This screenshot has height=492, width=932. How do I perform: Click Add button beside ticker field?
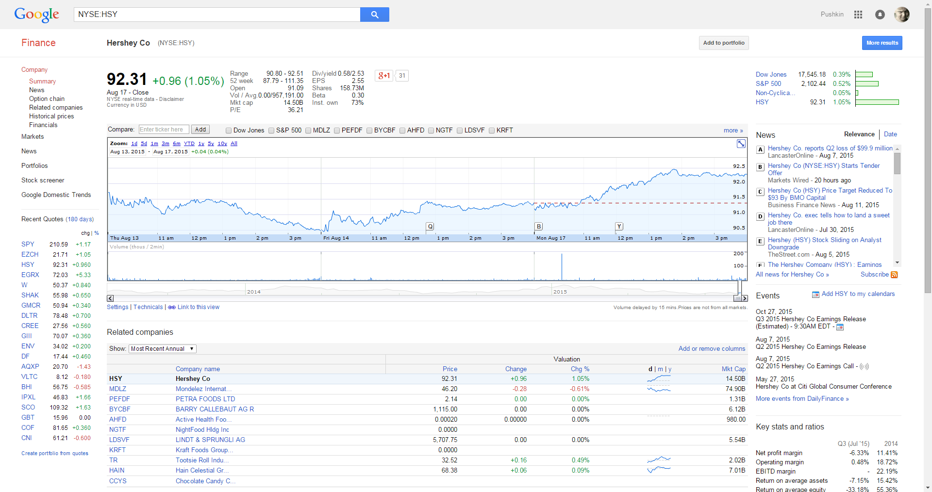click(x=200, y=130)
